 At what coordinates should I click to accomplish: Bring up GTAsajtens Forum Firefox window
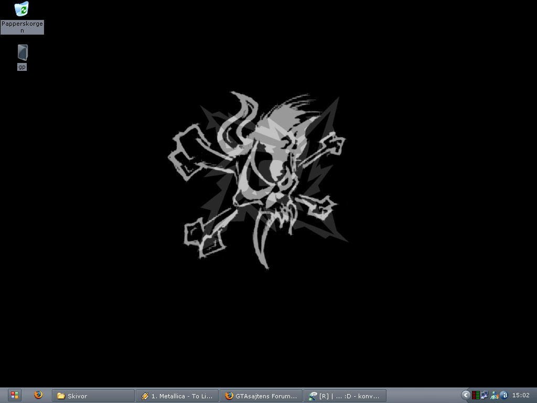tap(261, 396)
